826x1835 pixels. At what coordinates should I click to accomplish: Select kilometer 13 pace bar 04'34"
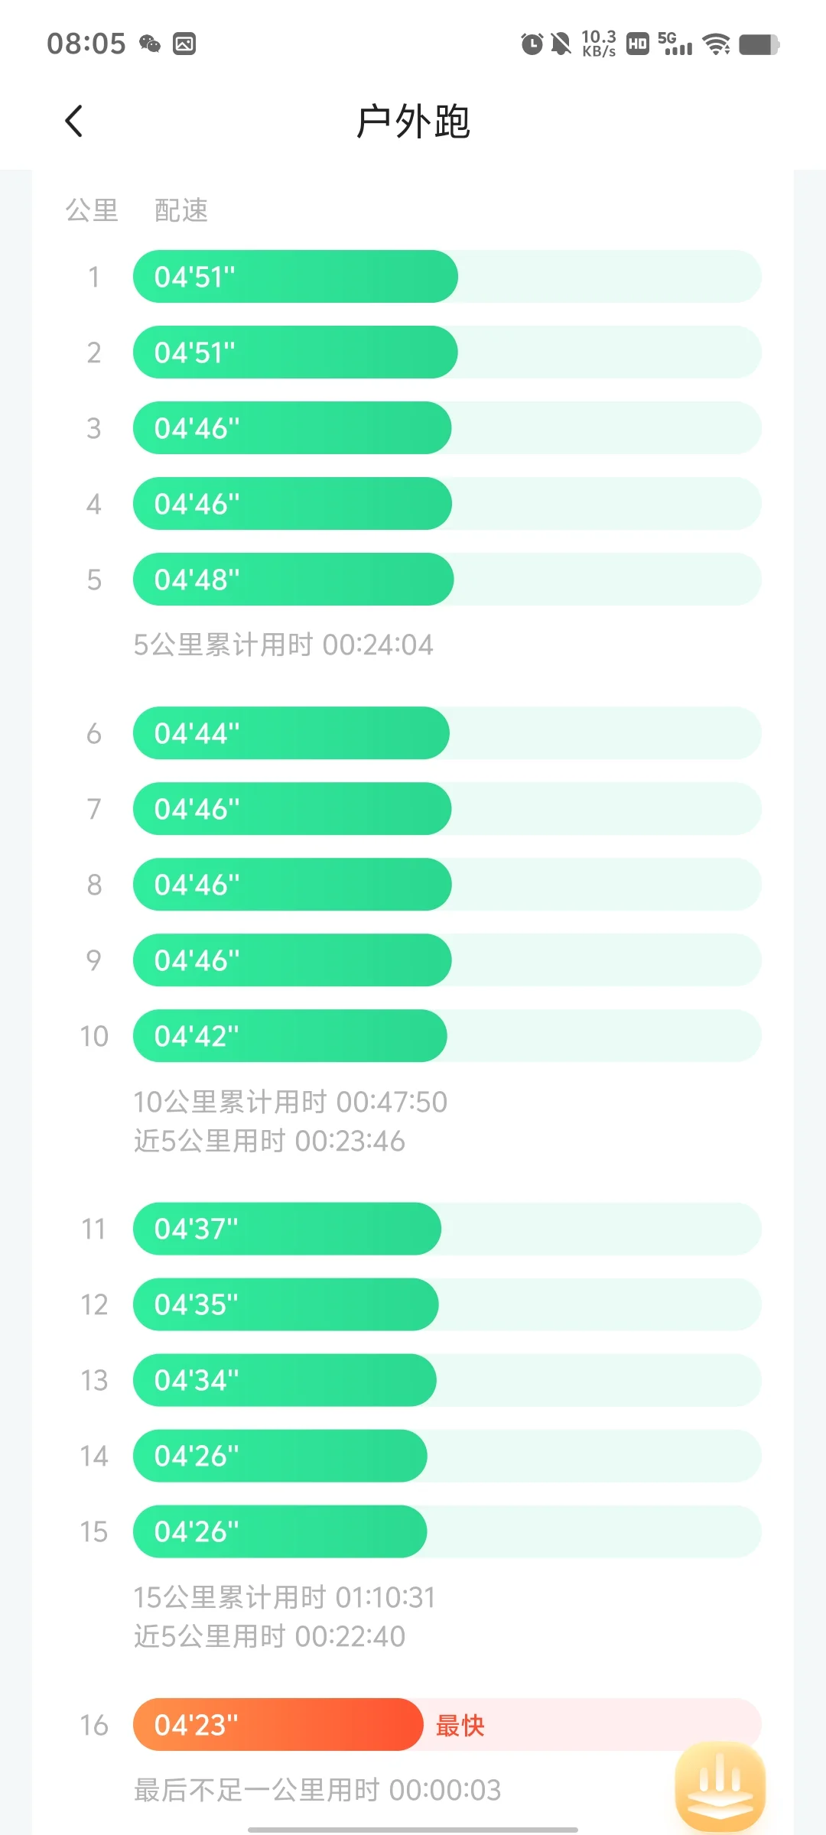tap(285, 1379)
